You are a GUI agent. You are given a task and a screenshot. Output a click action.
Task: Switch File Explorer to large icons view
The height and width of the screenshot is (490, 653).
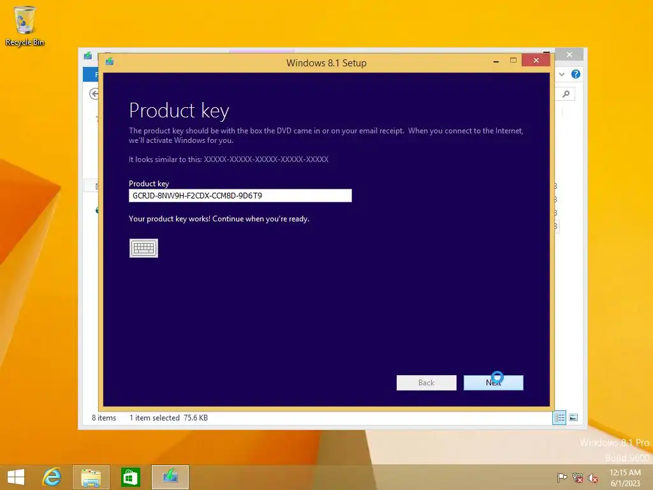pyautogui.click(x=573, y=417)
